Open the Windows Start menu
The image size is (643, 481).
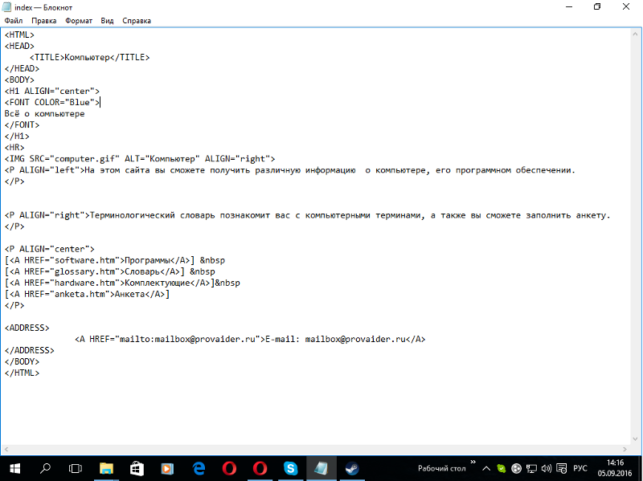[x=14, y=468]
